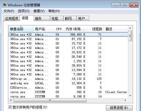The height and width of the screenshot is (111, 141).
Task: Click the vertical scrollbar thumb
Action: pyautogui.click(x=130, y=36)
